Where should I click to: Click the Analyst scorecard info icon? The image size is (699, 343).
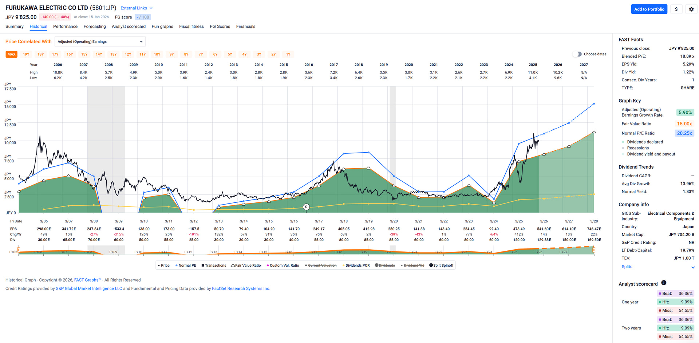(x=664, y=283)
